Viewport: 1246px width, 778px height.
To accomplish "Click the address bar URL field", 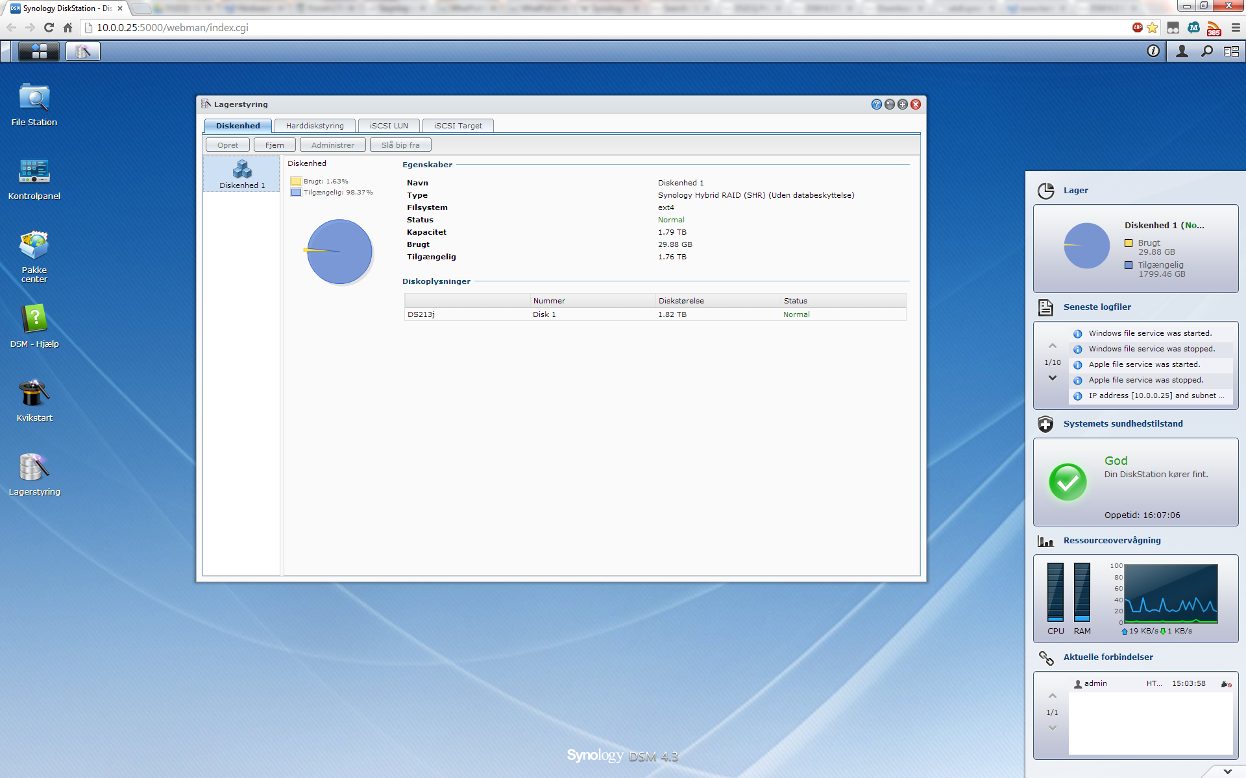I will coord(604,28).
